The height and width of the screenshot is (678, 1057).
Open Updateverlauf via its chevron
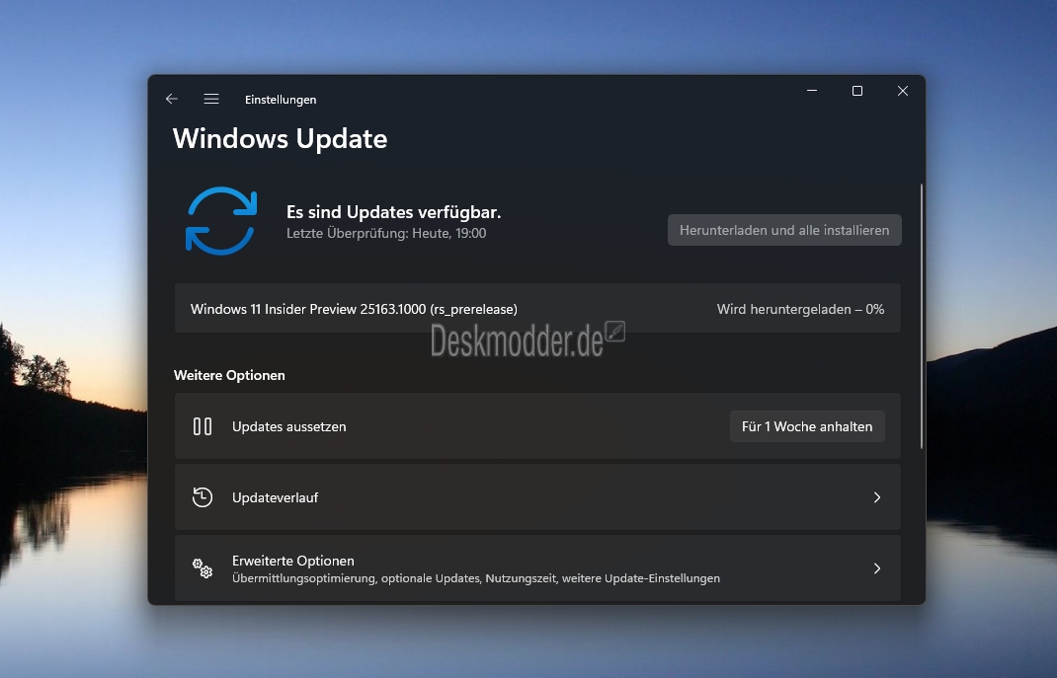tap(877, 497)
